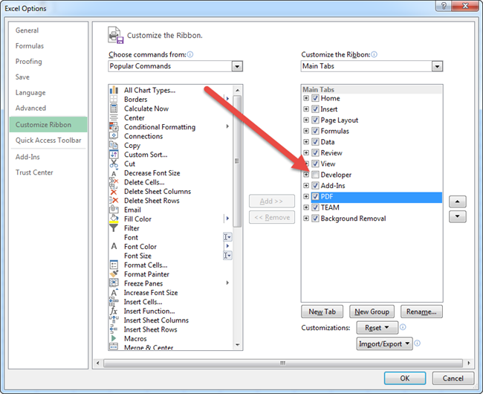
Task: Click the Filter funnel icon
Action: (114, 228)
